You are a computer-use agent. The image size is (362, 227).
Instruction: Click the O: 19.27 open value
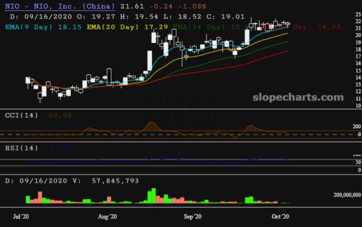pos(96,16)
